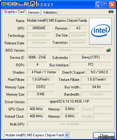
Task: Select Pixel Fillrate value 1.6 GPixel/s
Action: pyautogui.click(x=41, y=79)
